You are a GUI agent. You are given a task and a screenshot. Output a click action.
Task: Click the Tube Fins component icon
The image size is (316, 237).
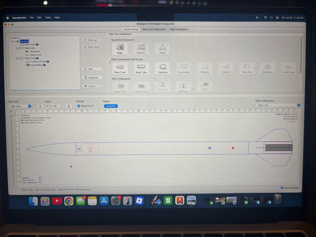(246, 68)
